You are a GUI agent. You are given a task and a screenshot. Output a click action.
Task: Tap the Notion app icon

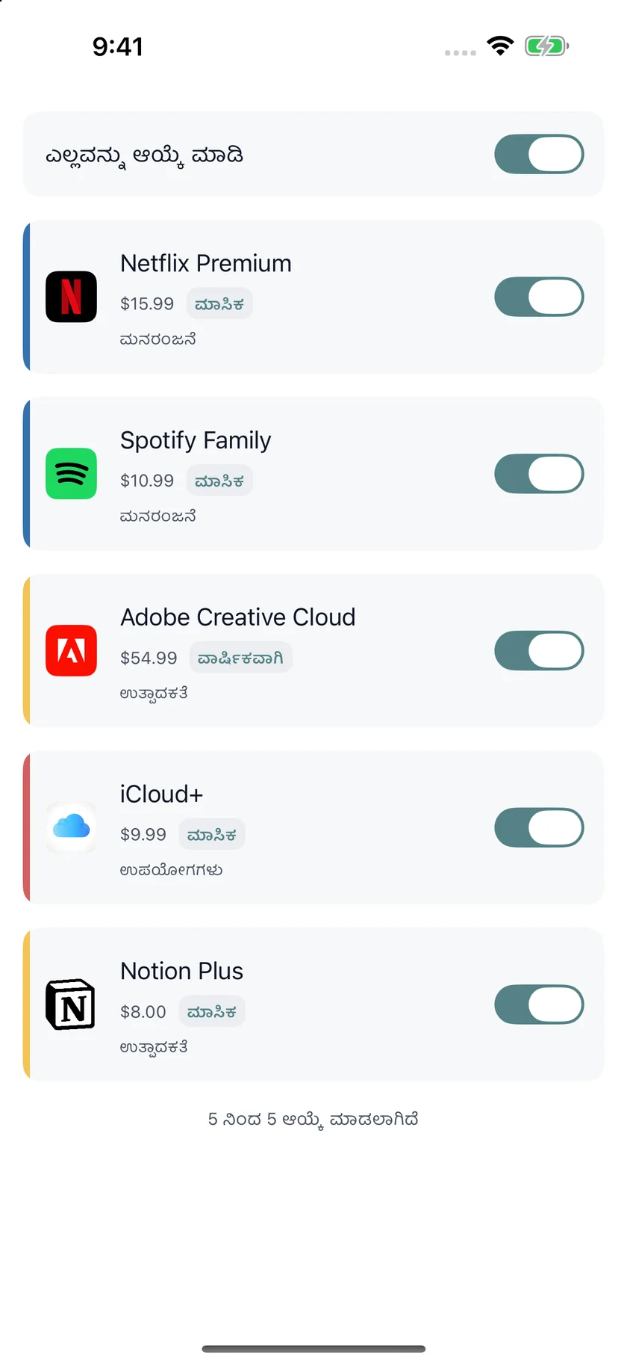[x=71, y=1005]
